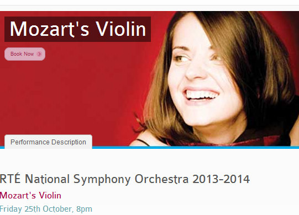299x215 pixels.
Task: Click the woman's shoulder strap in the photo
Action: 143,142
